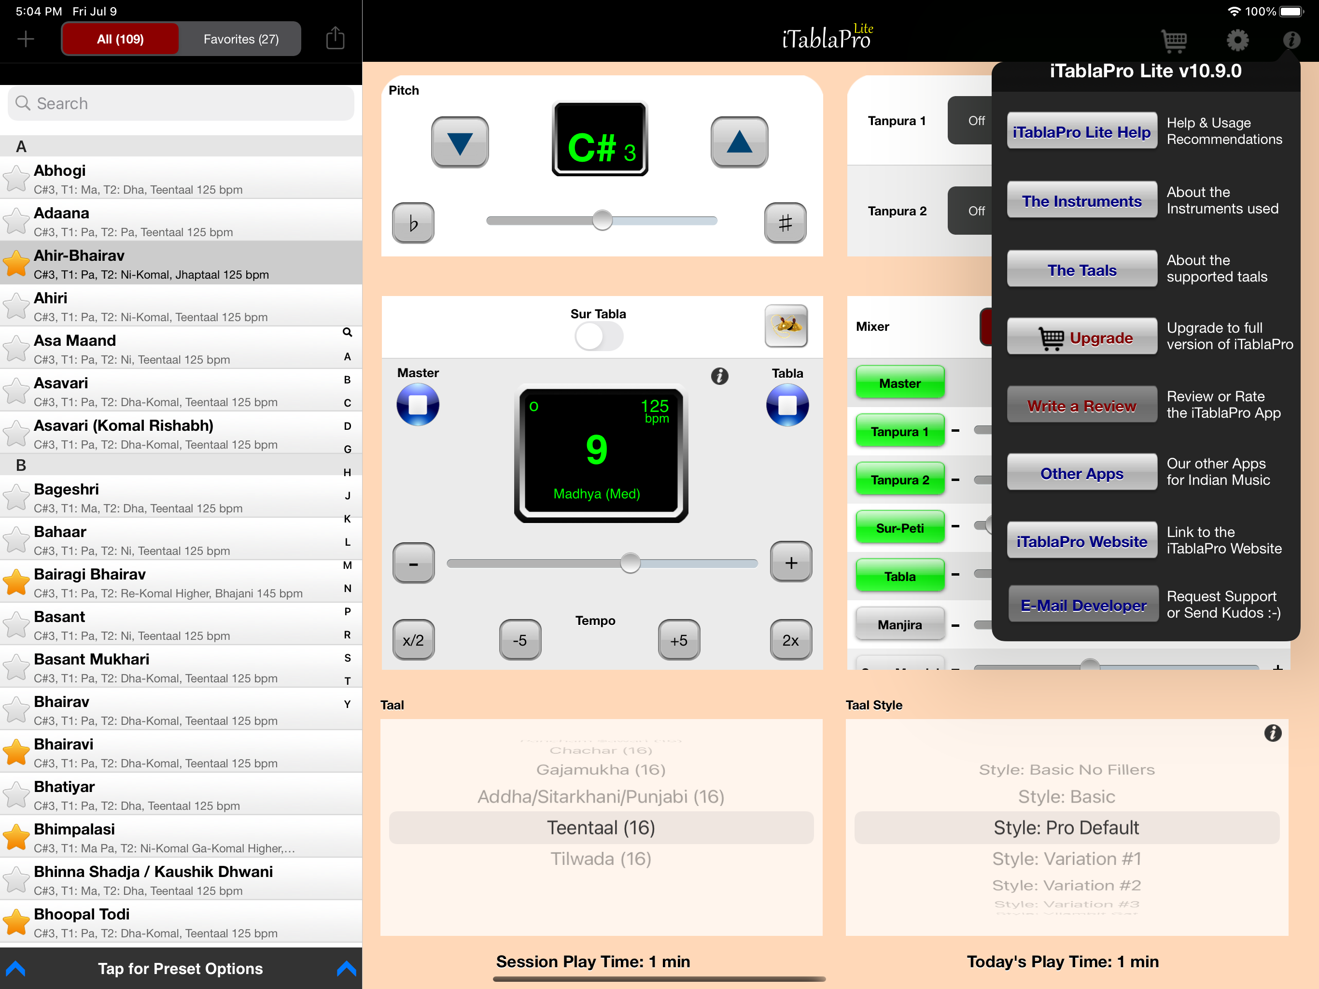
Task: Tap the add preset plus icon
Action: coord(26,40)
